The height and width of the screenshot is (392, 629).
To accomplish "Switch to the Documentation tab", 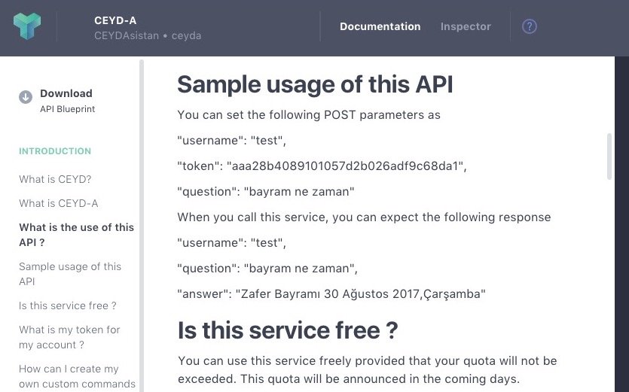I will point(380,26).
